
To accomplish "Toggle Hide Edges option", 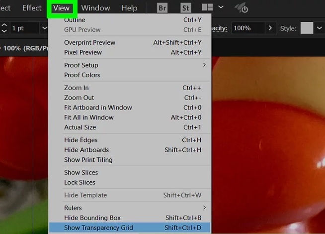I will click(x=130, y=140).
